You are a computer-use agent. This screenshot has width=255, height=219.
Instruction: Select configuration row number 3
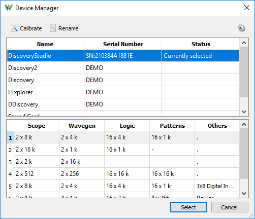click(x=10, y=162)
